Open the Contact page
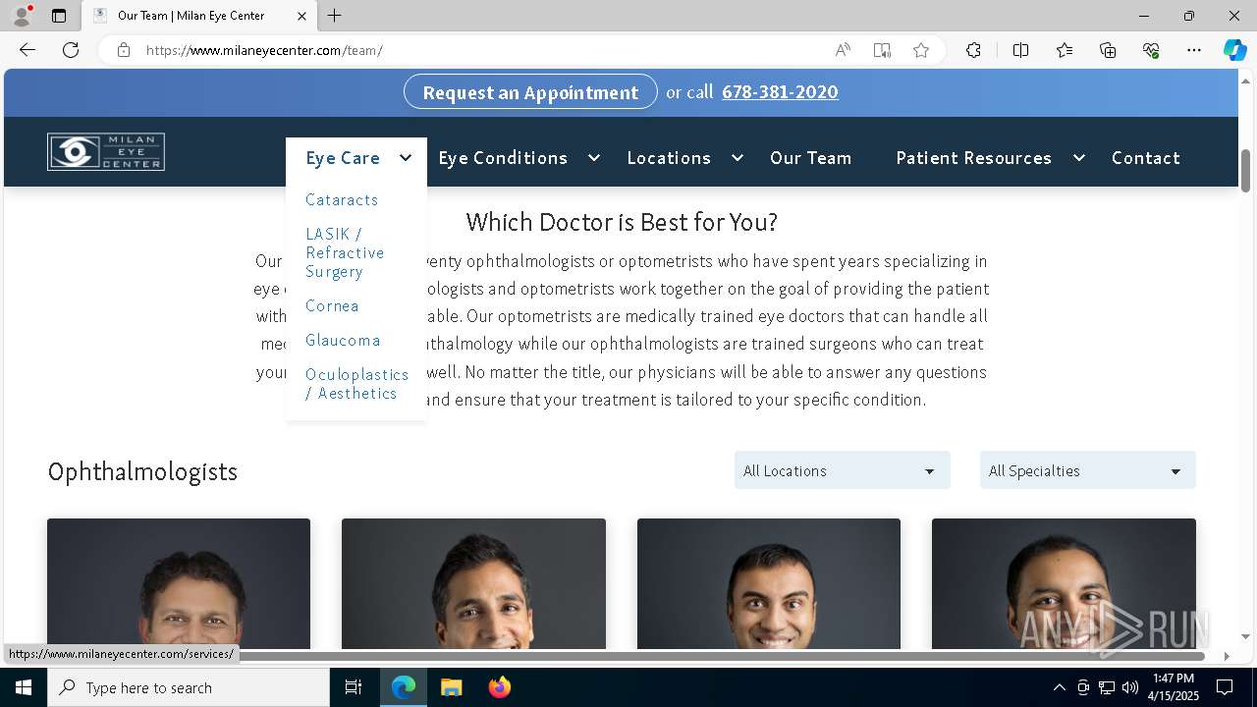 click(x=1146, y=157)
